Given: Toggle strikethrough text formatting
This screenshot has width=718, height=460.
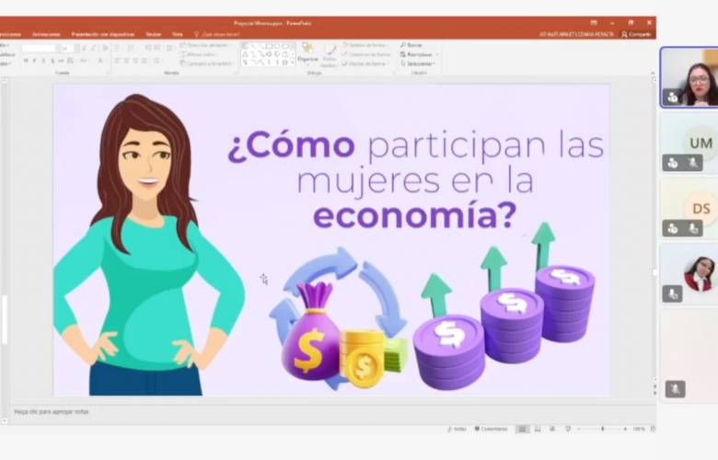Looking at the screenshot, I should (x=61, y=61).
